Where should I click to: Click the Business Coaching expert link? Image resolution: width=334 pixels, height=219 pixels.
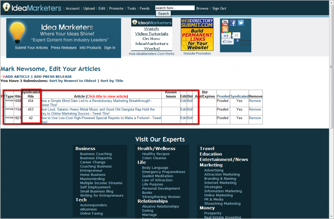[x=96, y=154]
